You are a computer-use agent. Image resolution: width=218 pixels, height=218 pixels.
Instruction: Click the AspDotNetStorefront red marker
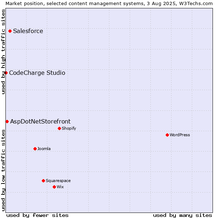7,122
